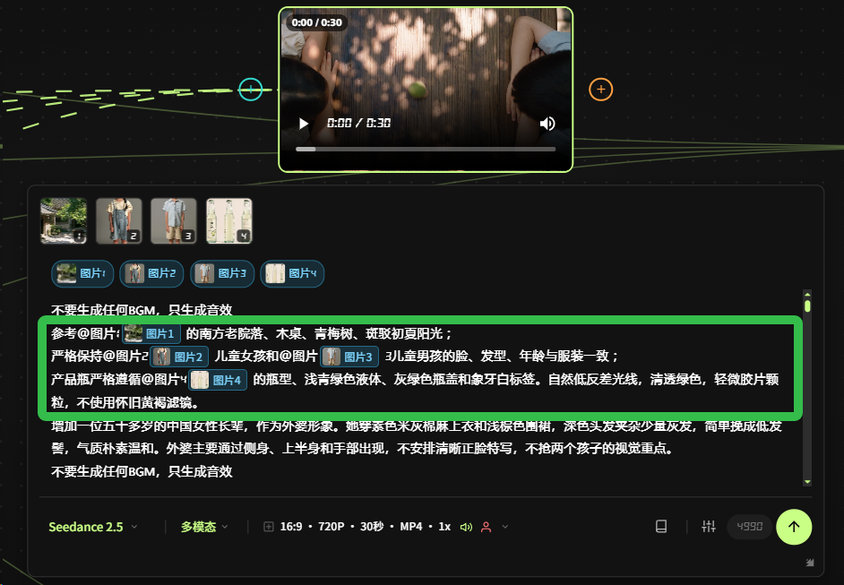
Task: Click the inline 图片2 tag in prompt text
Action: point(178,357)
